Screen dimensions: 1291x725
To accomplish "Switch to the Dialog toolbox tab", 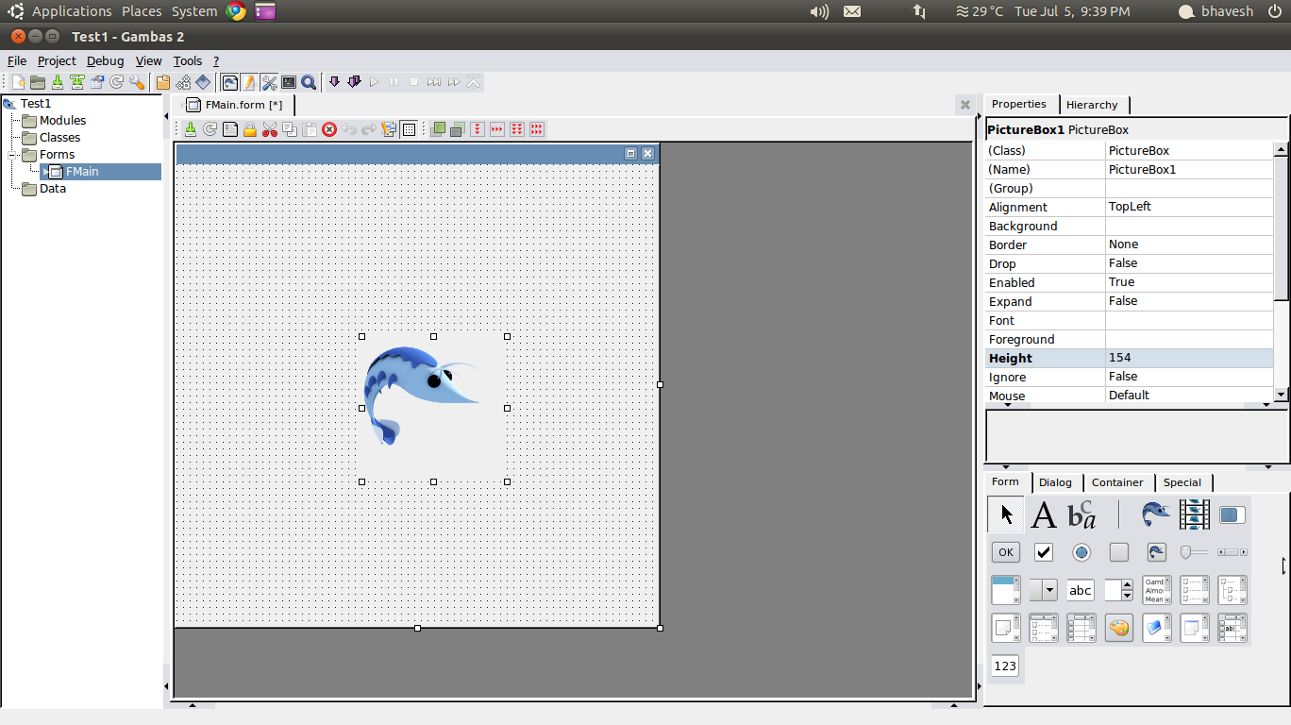I will click(x=1055, y=482).
